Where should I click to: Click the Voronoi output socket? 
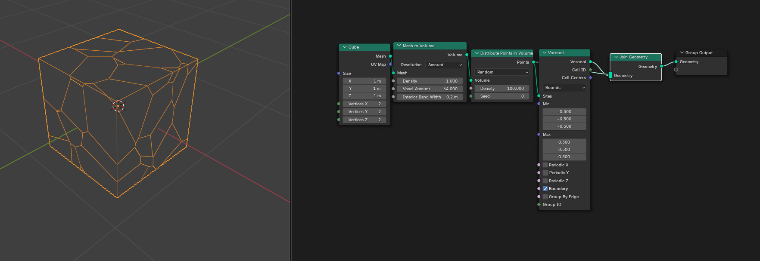coord(590,62)
